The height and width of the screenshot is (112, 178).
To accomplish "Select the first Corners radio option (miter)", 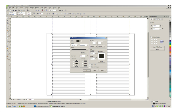I will (74, 61).
